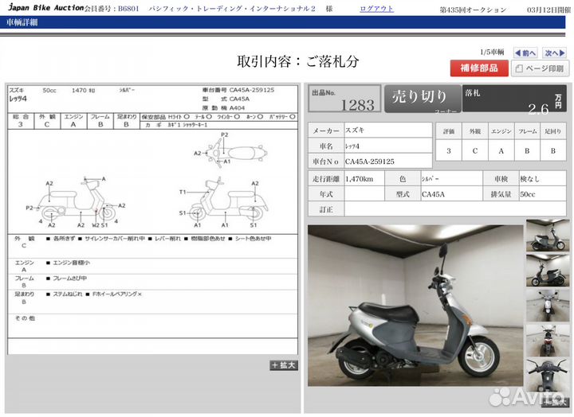574x417 pixels.
Task: Click 第435回オークション auction text
Action: click(x=473, y=10)
